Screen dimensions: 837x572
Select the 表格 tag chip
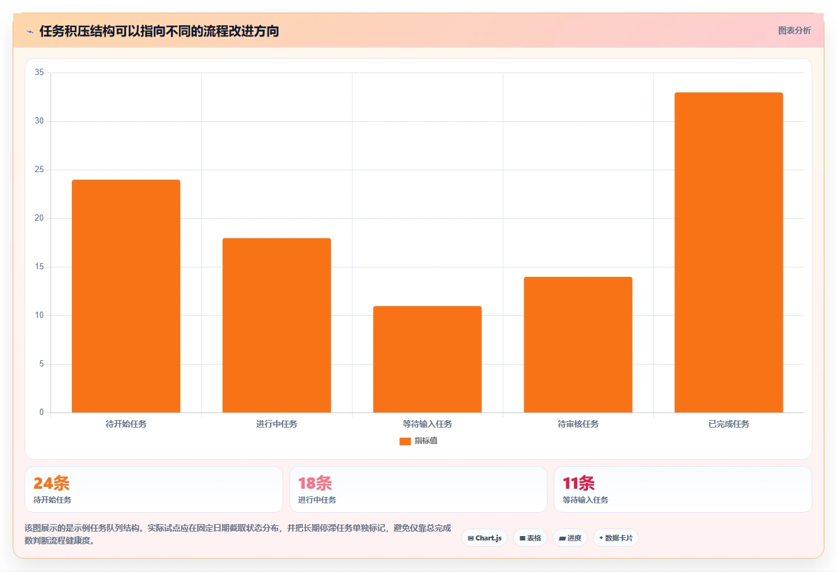click(530, 538)
